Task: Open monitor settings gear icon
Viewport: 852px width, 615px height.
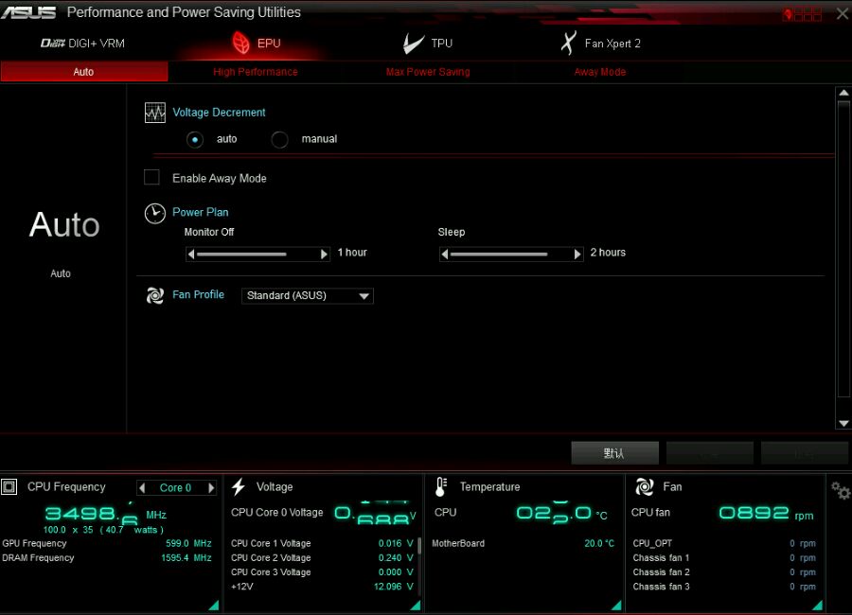Action: (x=841, y=491)
